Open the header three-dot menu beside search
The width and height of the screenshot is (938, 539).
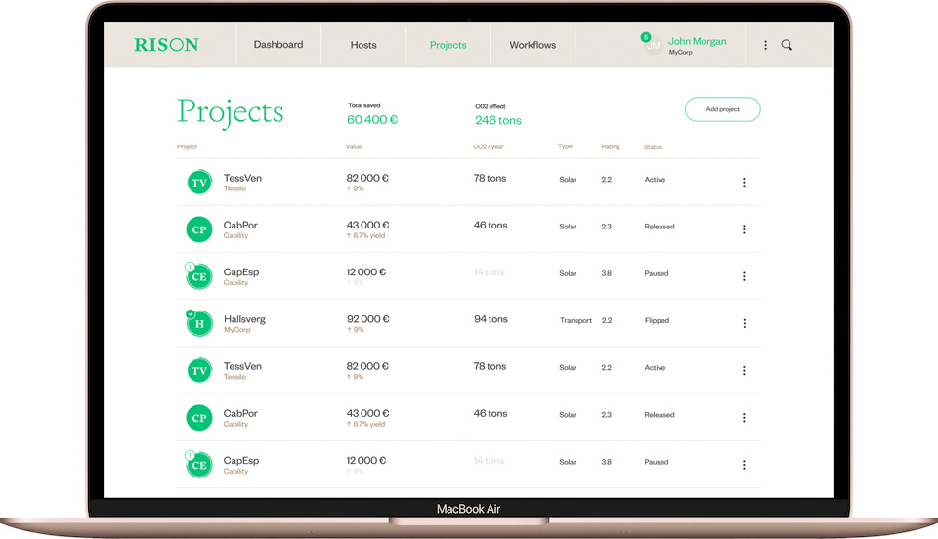coord(765,45)
